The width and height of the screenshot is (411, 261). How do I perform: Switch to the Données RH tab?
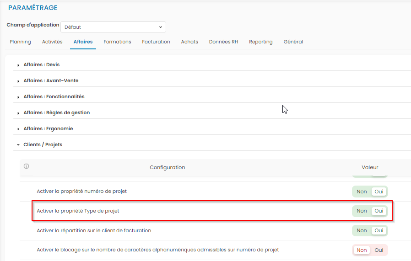tap(223, 42)
